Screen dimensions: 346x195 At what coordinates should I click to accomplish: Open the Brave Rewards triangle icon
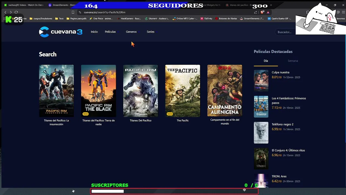(x=268, y=12)
